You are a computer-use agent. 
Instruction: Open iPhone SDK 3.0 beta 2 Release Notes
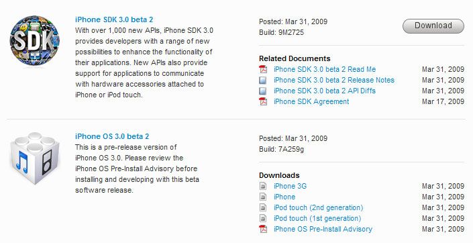coord(334,81)
